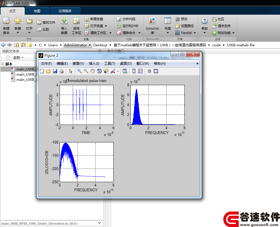Open the 查看(V) menu in Figure 2

click(x=78, y=64)
